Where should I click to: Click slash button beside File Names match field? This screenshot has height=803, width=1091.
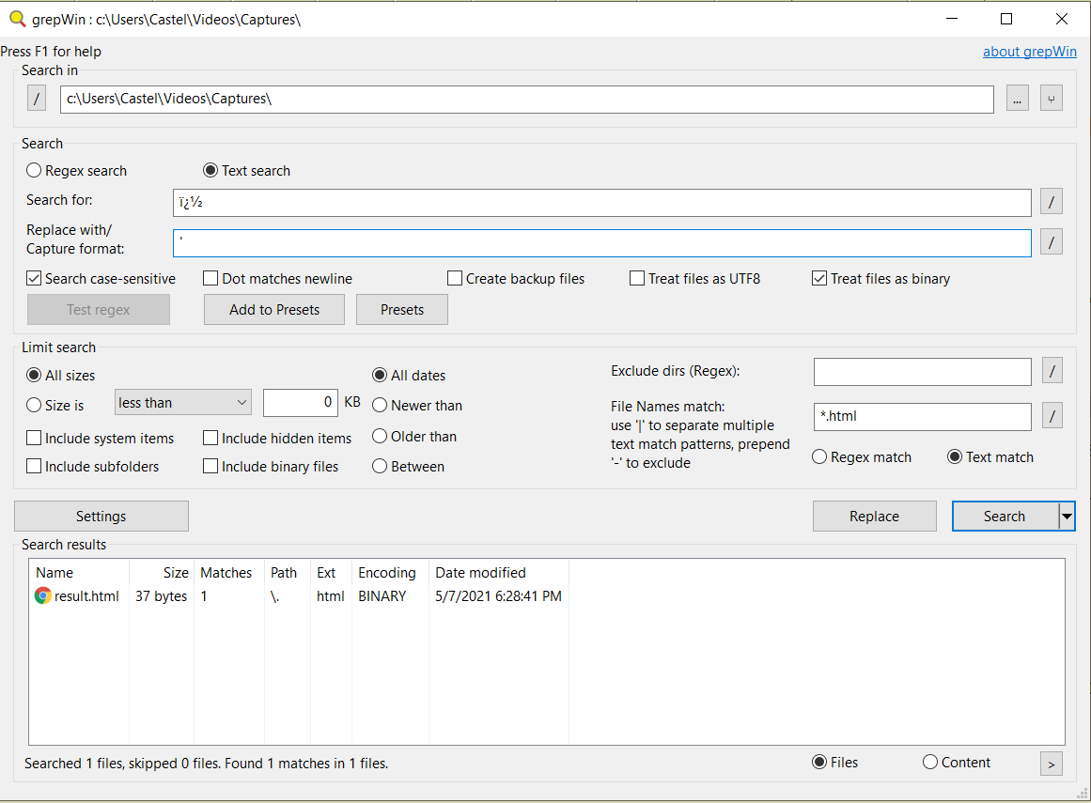[1052, 416]
